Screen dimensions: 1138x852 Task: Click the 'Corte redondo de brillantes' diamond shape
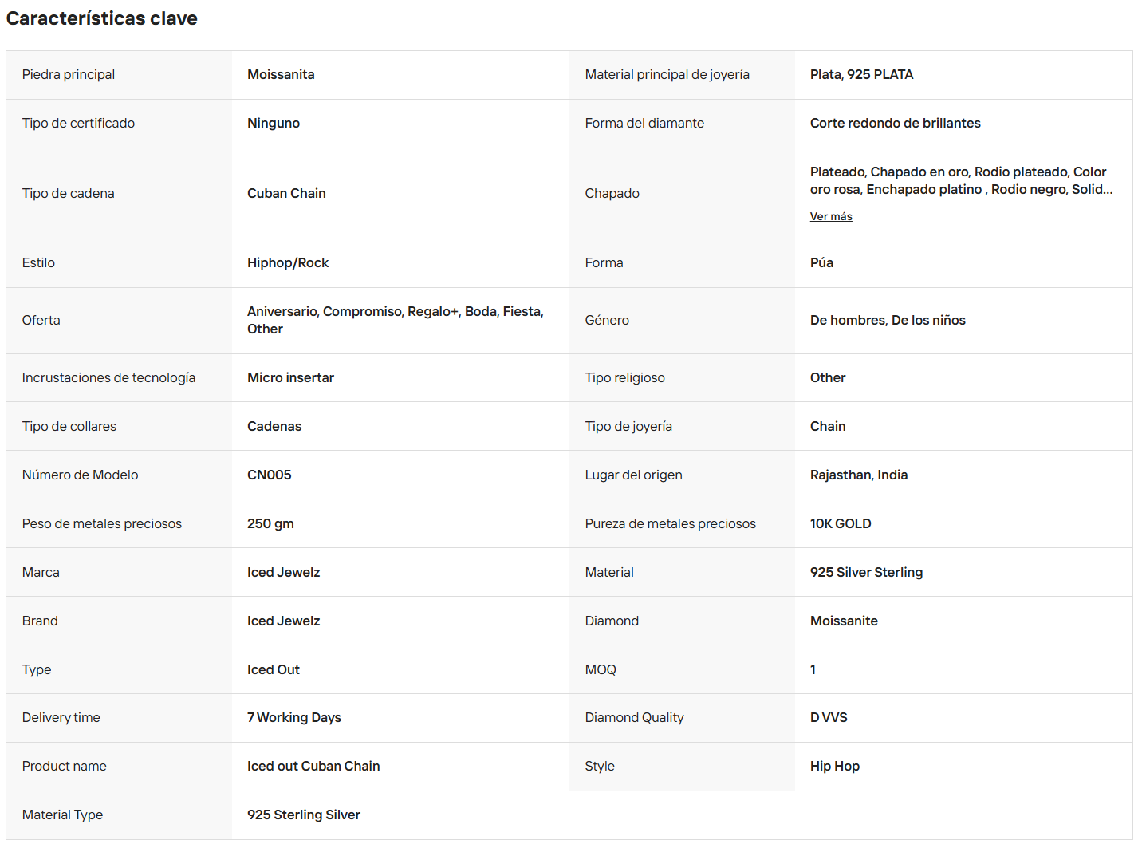tap(896, 123)
